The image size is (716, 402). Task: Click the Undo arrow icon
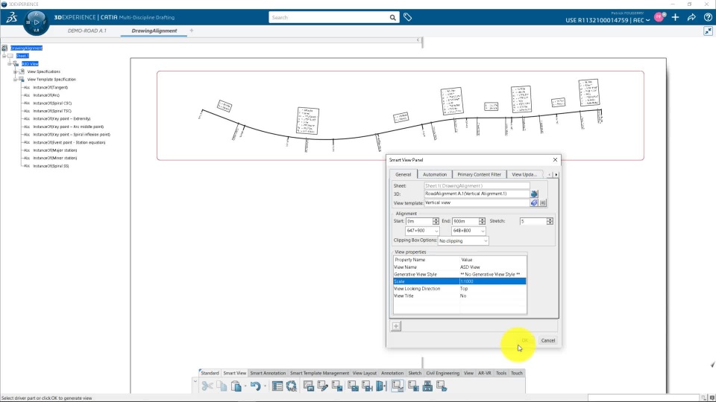pyautogui.click(x=255, y=386)
